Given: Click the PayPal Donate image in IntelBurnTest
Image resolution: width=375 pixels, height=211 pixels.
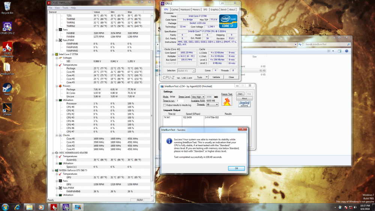Looking at the screenshot, I should 244,104.
